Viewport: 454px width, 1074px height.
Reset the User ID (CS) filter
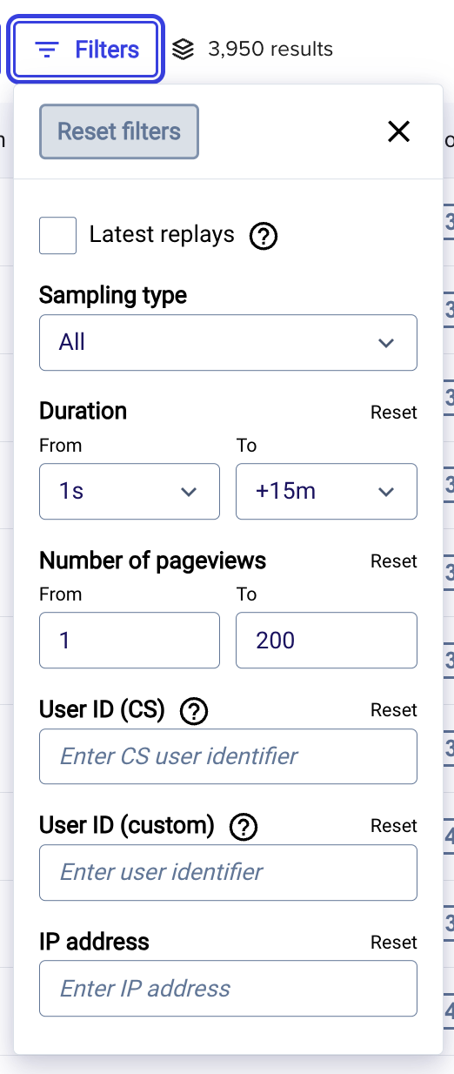click(x=394, y=710)
